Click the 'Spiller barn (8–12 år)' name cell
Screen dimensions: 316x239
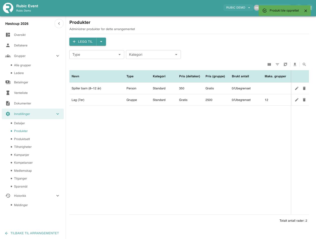86,88
